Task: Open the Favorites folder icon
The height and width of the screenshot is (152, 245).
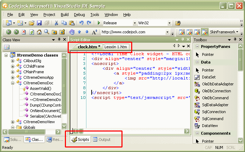Action: click(x=54, y=32)
